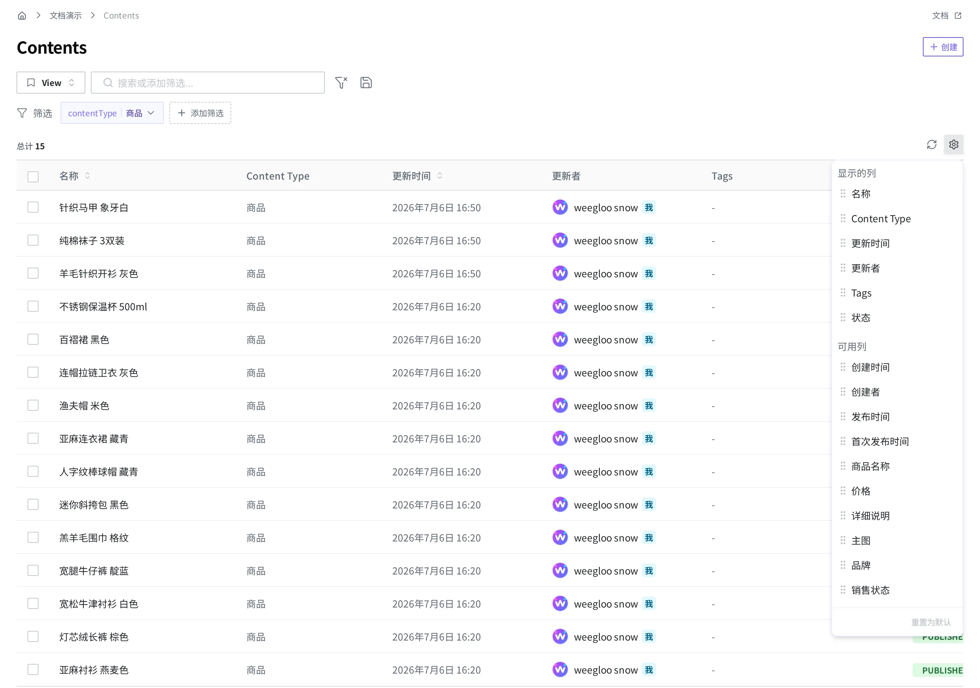Check the 不锈钢保温杯 500ml row

[x=33, y=307]
